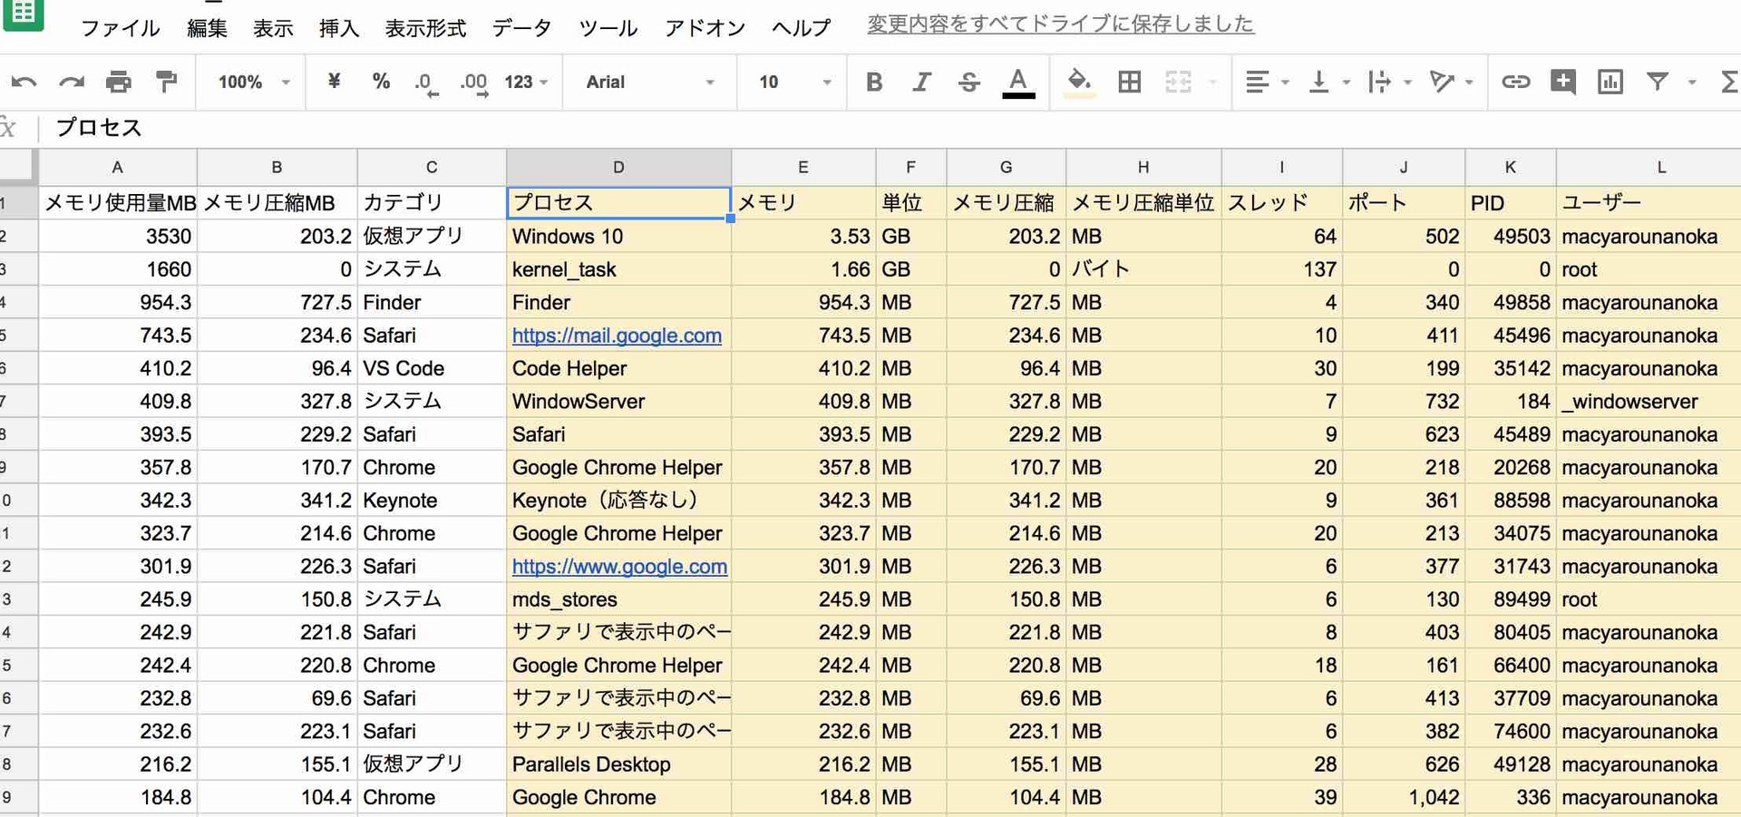Decrease decimal places icon
This screenshot has width=1741, height=817.
(x=426, y=83)
